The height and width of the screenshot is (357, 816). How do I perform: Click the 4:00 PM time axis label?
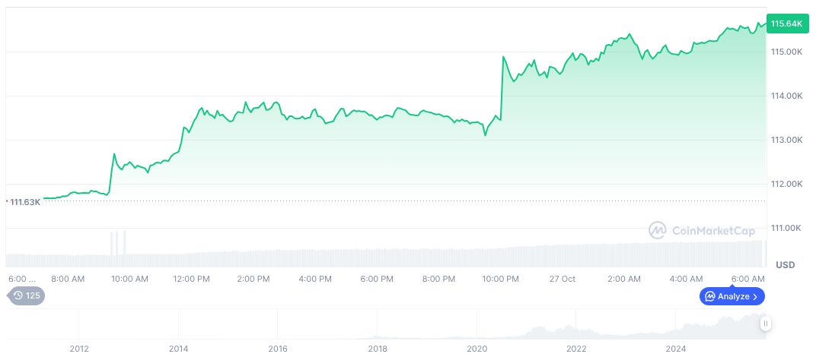tap(314, 279)
